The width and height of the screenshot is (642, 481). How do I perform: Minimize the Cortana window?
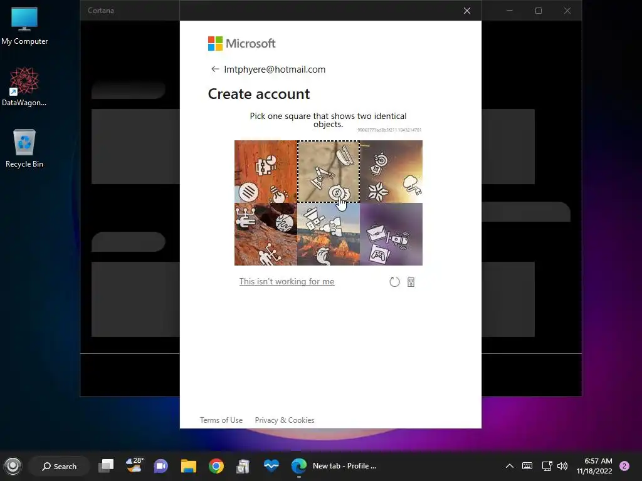[509, 11]
